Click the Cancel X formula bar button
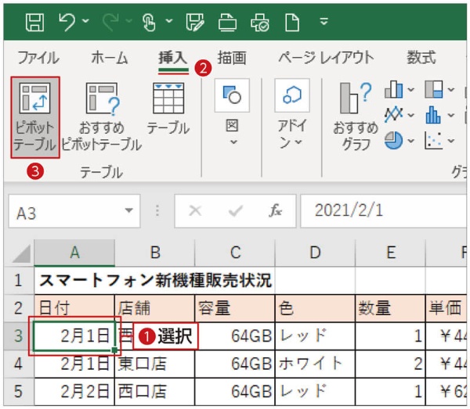This screenshot has height=409, width=470. pos(195,211)
